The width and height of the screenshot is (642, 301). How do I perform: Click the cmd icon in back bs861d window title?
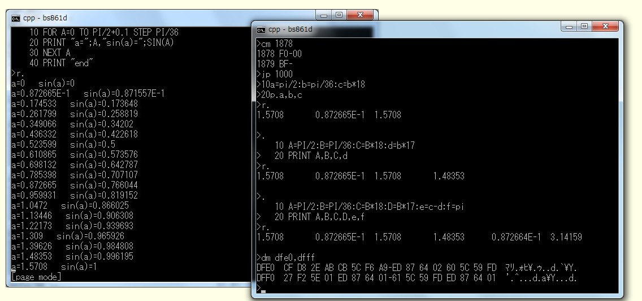pos(16,18)
